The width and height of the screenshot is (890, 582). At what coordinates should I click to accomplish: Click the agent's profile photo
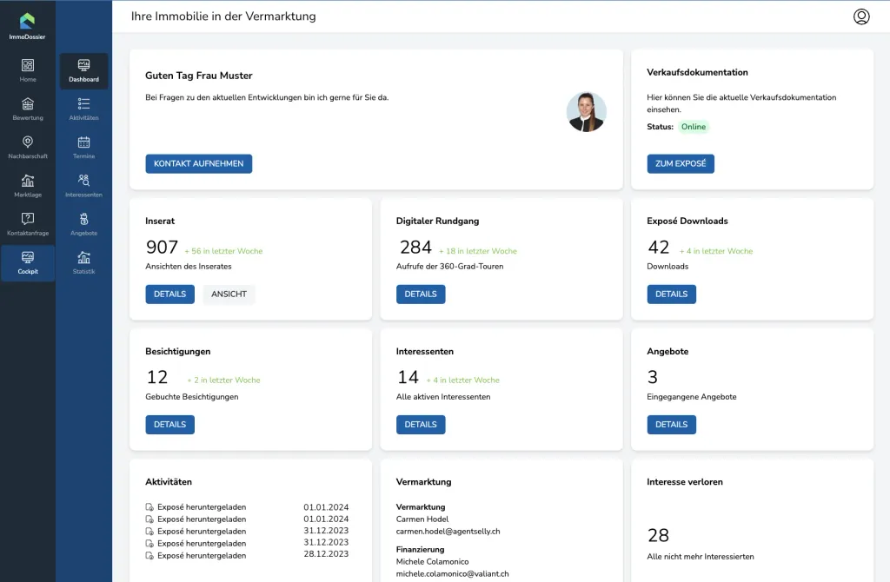point(587,112)
